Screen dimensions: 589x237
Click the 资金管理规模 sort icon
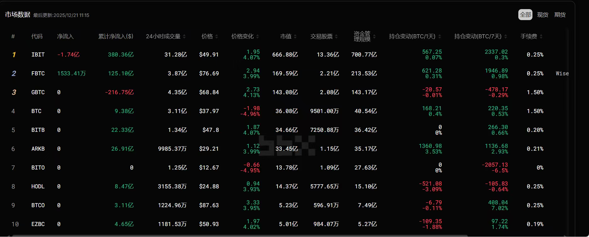[374, 37]
